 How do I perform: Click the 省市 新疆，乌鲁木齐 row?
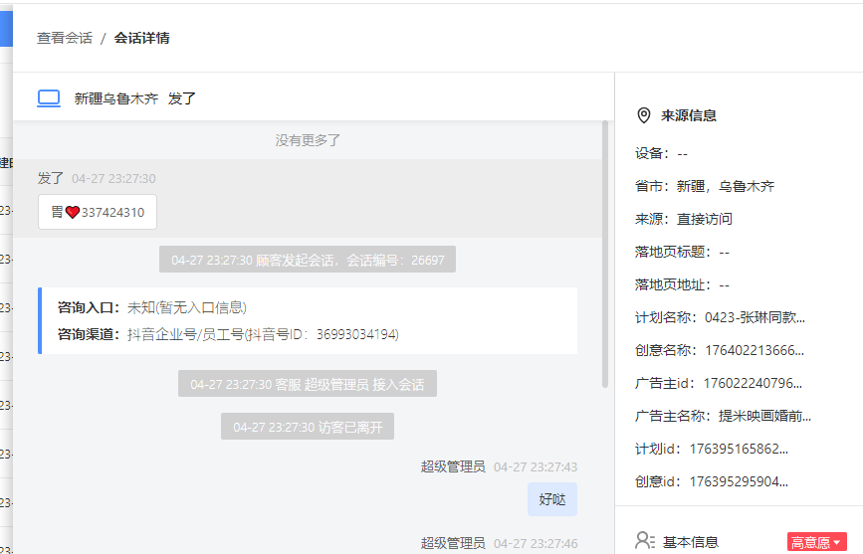[x=705, y=187]
